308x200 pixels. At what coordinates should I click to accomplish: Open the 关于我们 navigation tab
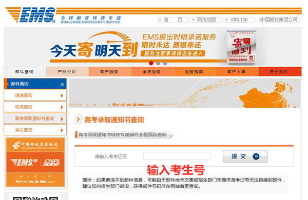pyautogui.click(x=280, y=72)
